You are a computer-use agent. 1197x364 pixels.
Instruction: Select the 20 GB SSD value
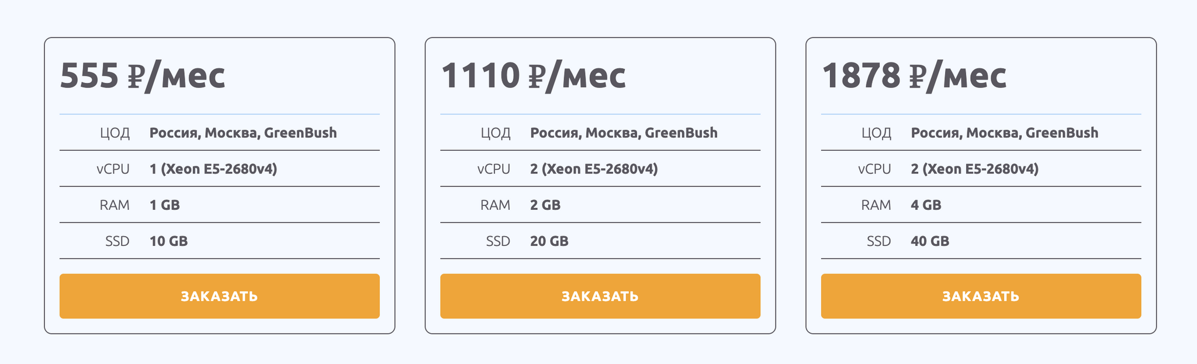click(549, 241)
